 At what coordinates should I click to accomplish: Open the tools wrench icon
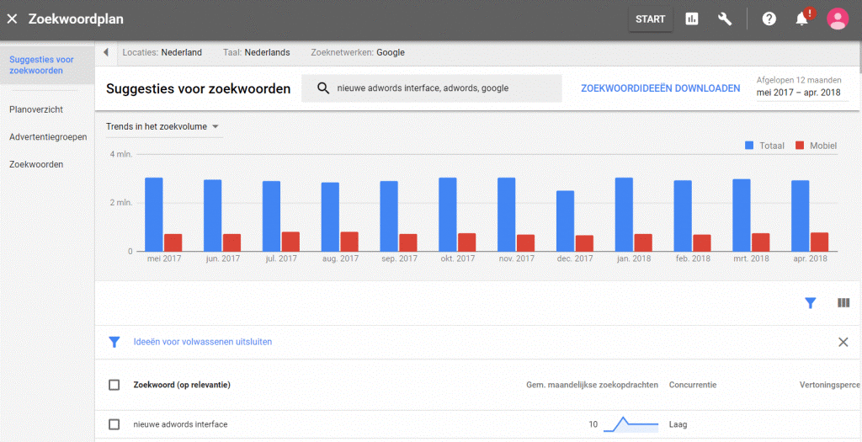click(x=725, y=19)
